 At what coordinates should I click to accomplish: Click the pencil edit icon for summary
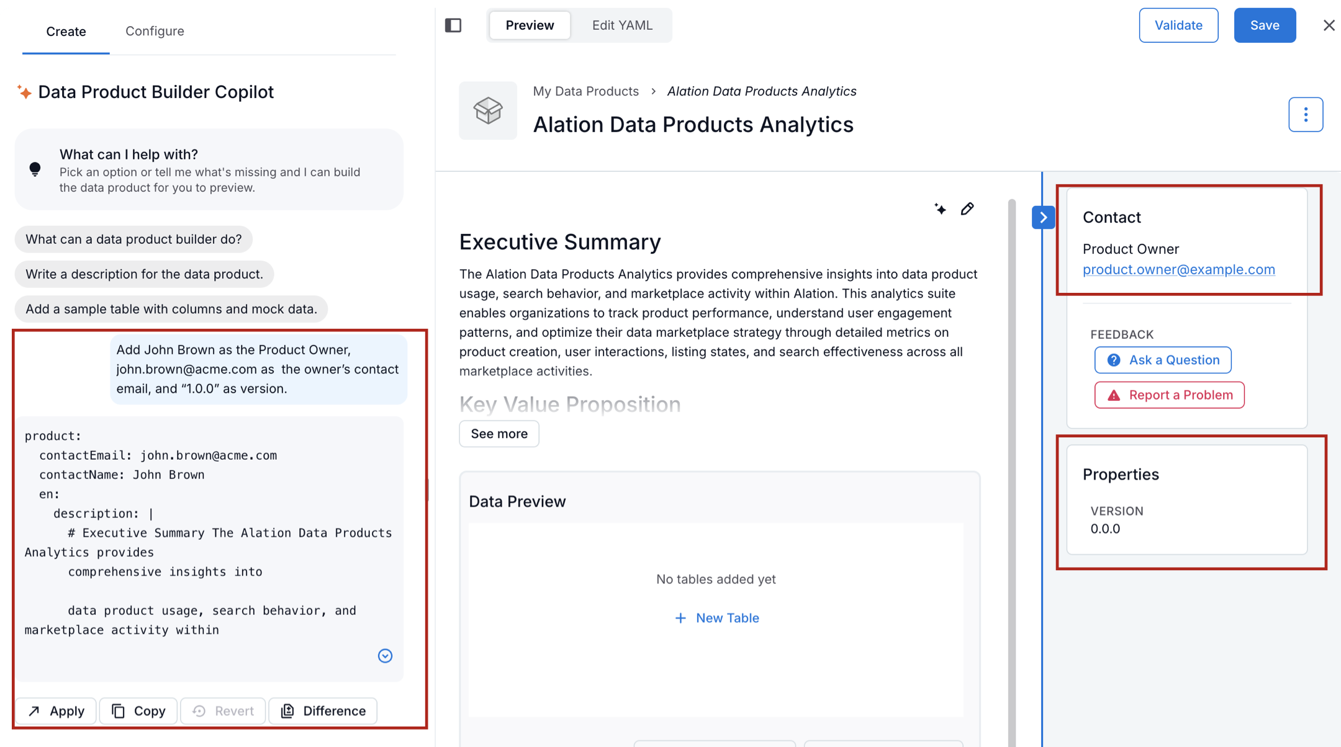click(x=967, y=209)
